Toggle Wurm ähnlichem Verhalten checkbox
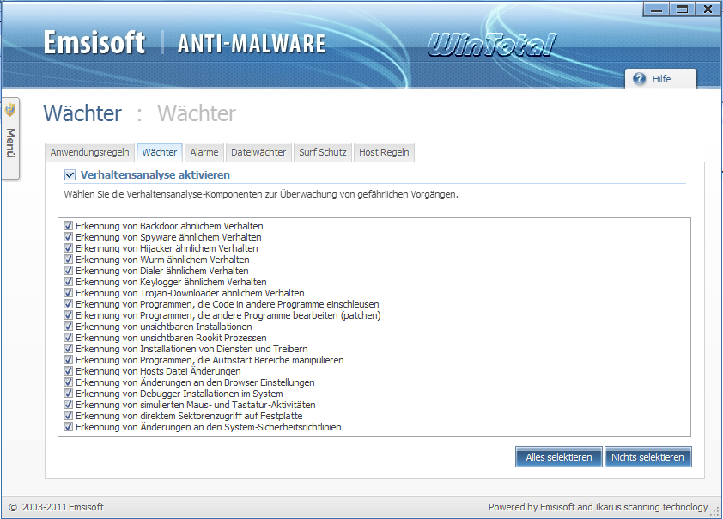 68,259
